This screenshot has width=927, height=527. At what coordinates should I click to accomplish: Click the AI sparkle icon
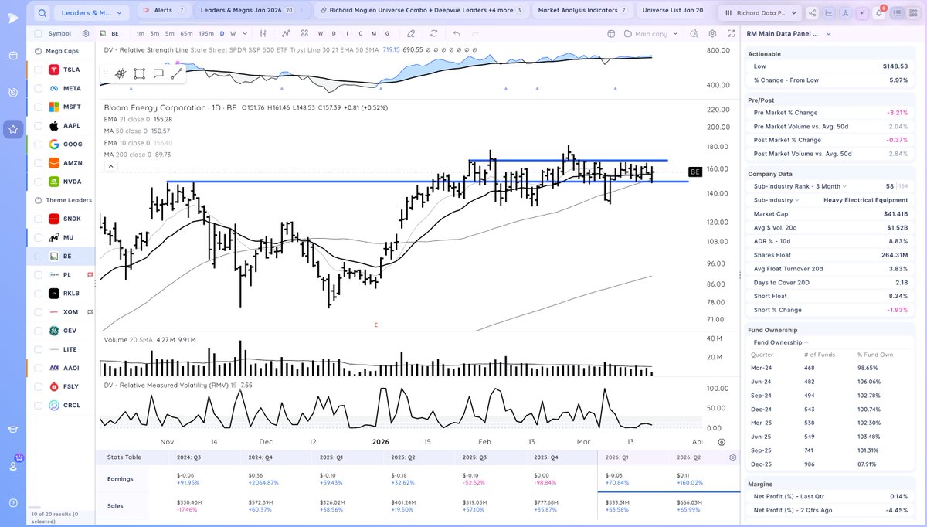click(862, 12)
